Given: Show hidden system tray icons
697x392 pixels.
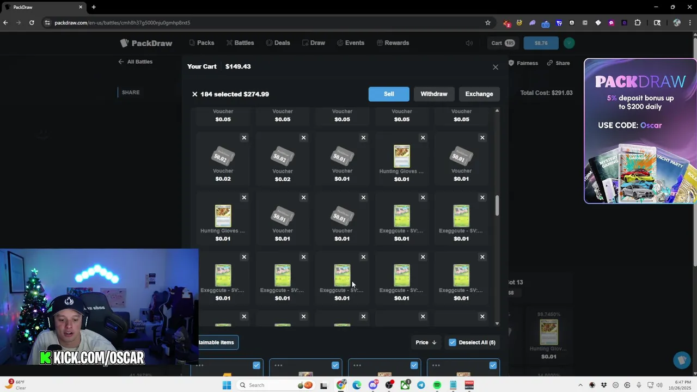Looking at the screenshot, I should coord(580,385).
